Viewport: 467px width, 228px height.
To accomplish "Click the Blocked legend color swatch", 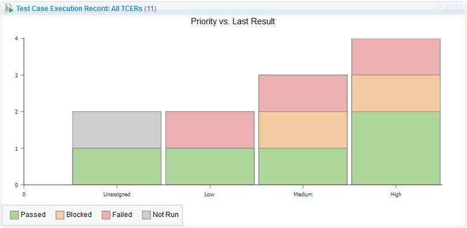I will pyautogui.click(x=60, y=215).
